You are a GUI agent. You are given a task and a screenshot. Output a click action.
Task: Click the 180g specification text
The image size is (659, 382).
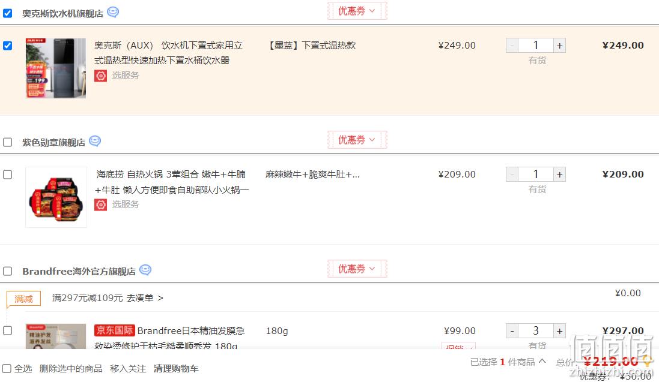[x=277, y=331]
